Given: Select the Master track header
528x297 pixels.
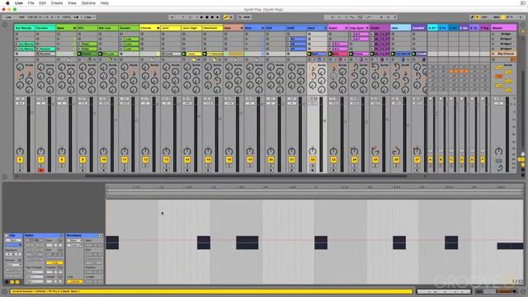Looking at the screenshot, I should pyautogui.click(x=504, y=28).
